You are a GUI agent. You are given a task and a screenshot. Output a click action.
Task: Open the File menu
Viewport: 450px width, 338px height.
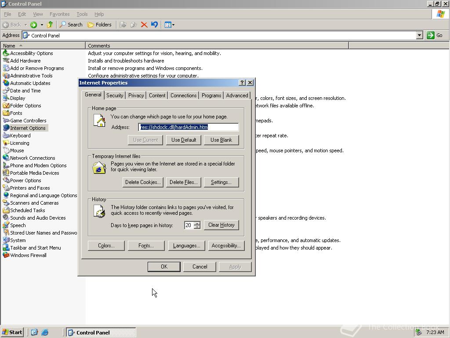7,14
